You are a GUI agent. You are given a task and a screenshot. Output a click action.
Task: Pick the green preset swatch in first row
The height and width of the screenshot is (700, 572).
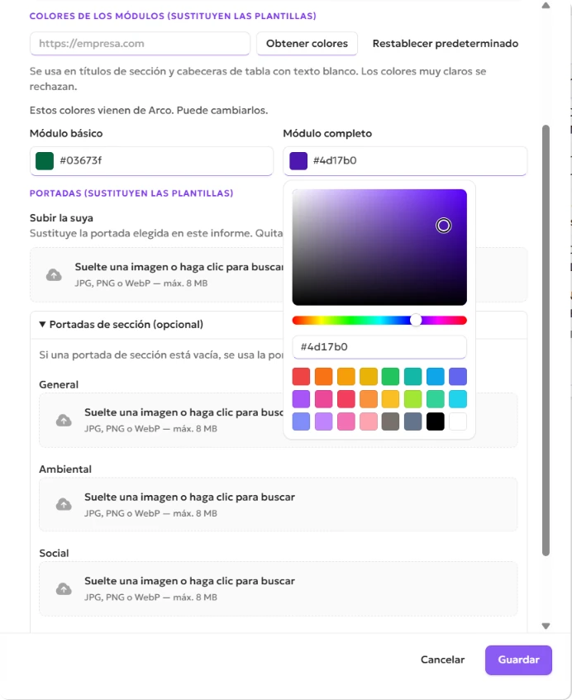pos(391,376)
